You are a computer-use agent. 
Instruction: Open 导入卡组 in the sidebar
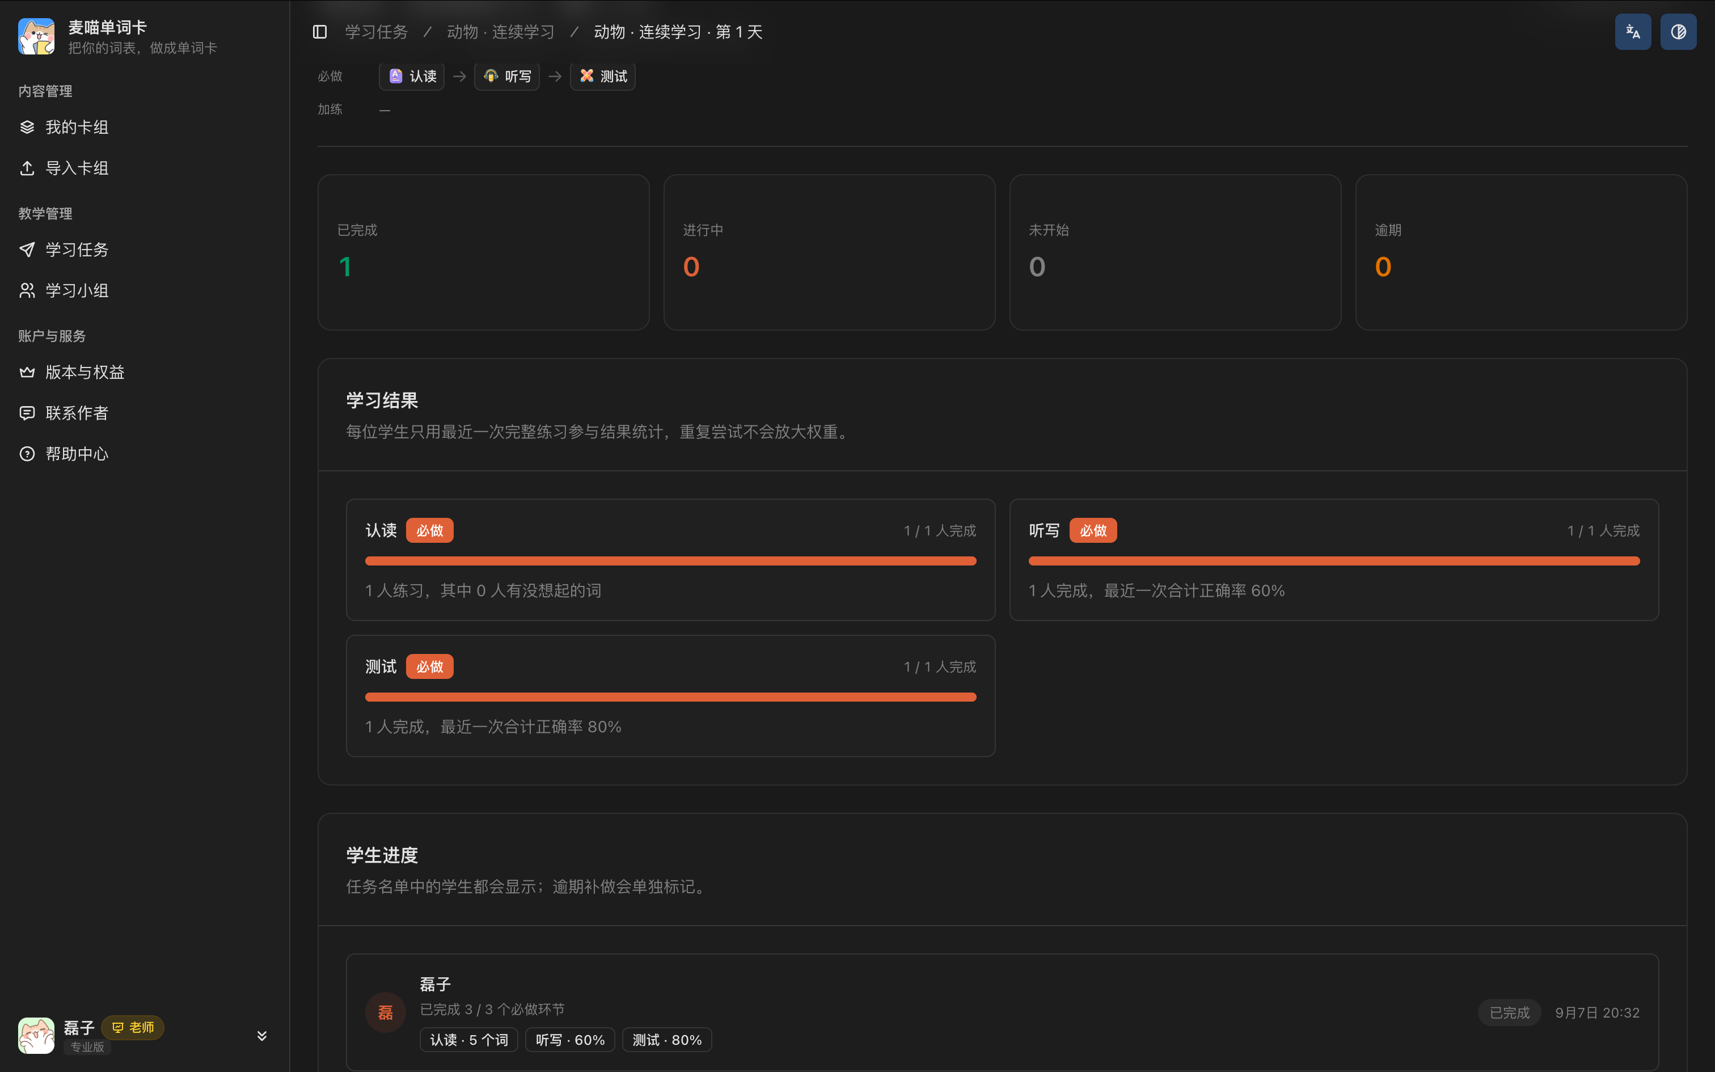point(145,168)
